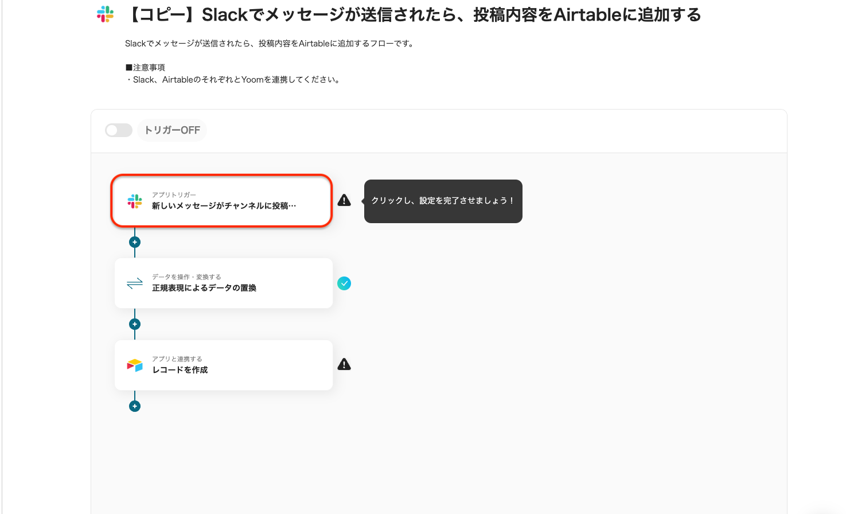Add a step below the regex replacement card
Viewport: 846px width, 514px height.
135,324
